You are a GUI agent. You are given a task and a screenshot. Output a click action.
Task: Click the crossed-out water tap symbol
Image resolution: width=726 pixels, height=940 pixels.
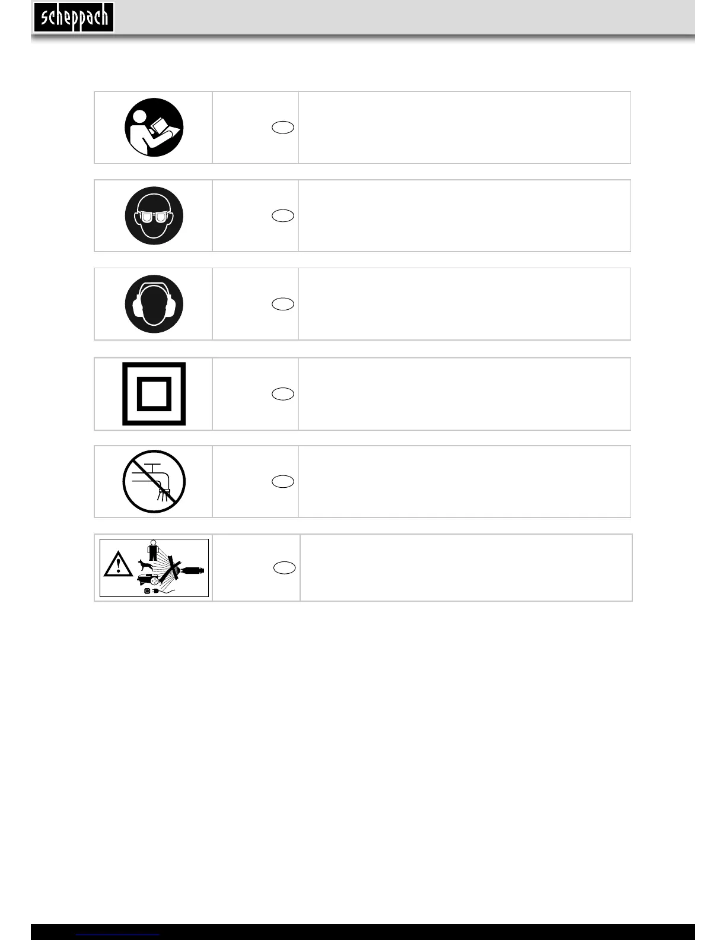[x=154, y=482]
